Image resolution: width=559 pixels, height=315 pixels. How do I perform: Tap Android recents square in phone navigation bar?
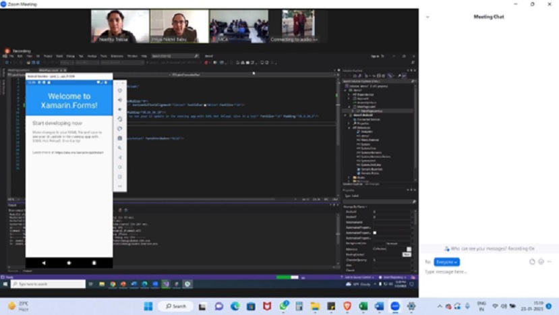coord(94,262)
